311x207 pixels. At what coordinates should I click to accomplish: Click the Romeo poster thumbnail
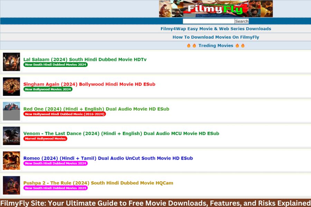pos(11,161)
